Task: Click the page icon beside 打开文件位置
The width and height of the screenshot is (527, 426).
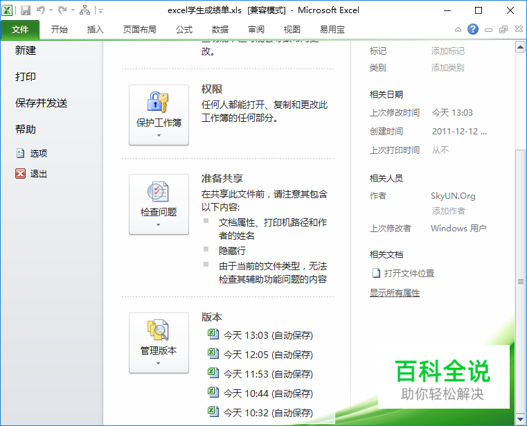Action: (376, 273)
